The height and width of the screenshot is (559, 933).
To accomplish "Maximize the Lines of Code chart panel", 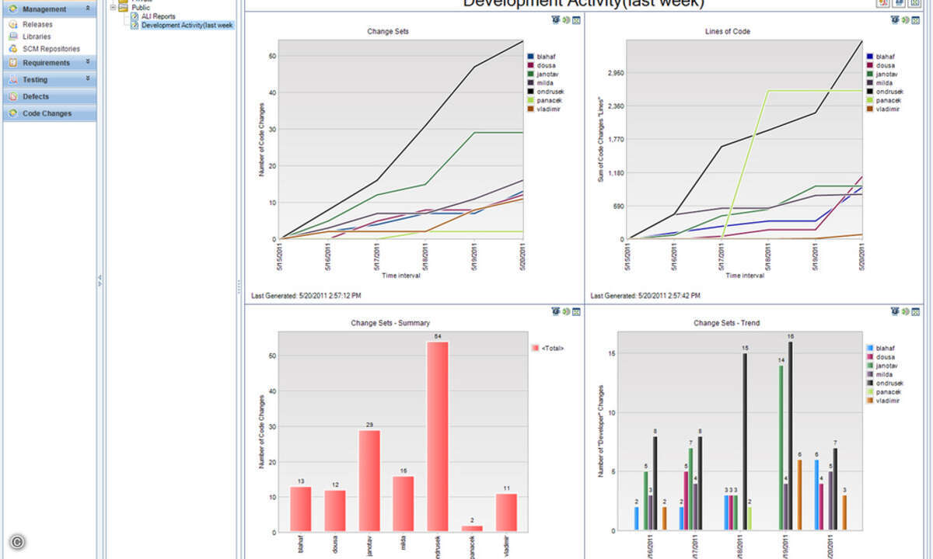I will point(916,19).
